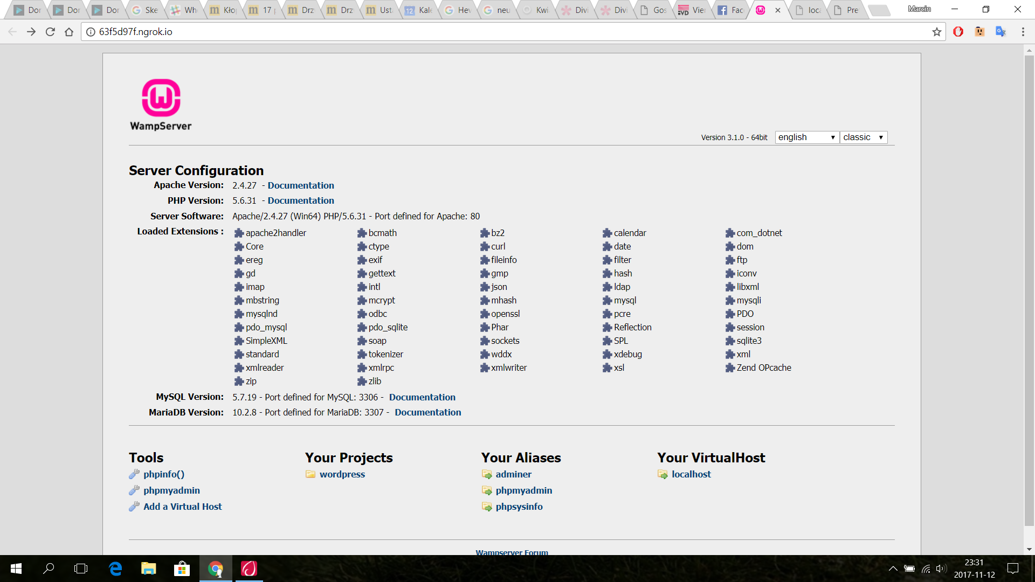The width and height of the screenshot is (1035, 582).
Task: Click the adminer alias folder icon
Action: [x=487, y=474]
